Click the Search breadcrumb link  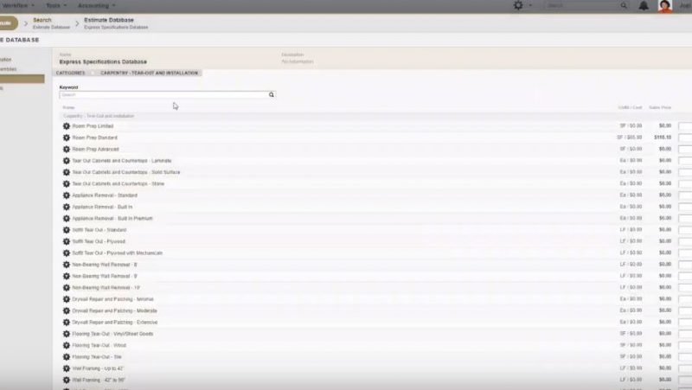pyautogui.click(x=42, y=20)
